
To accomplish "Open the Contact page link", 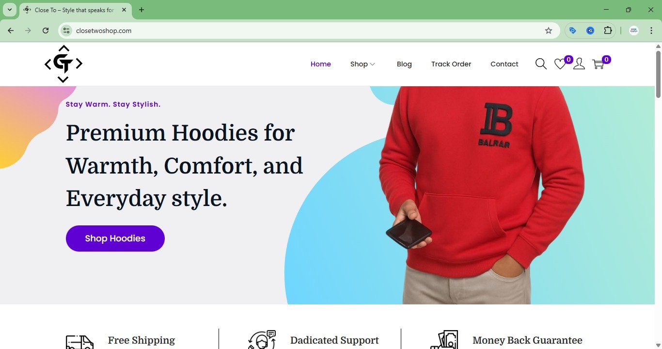I will 504,64.
